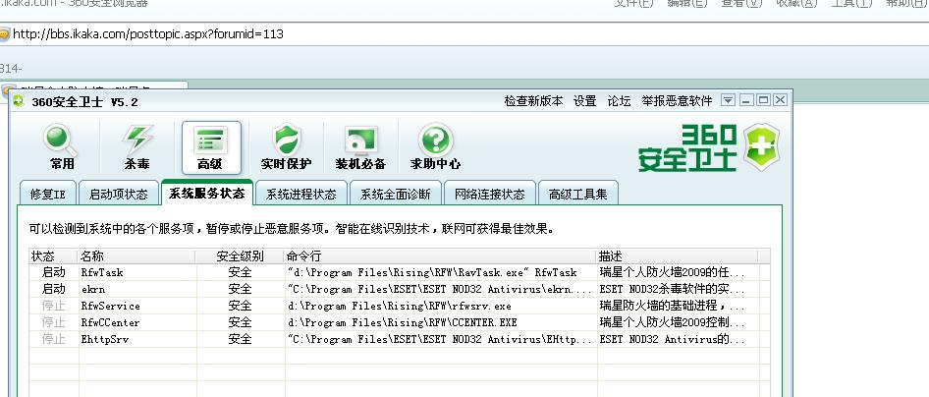Open 实时保护 real-time protection
This screenshot has height=397, width=929.
(286, 147)
